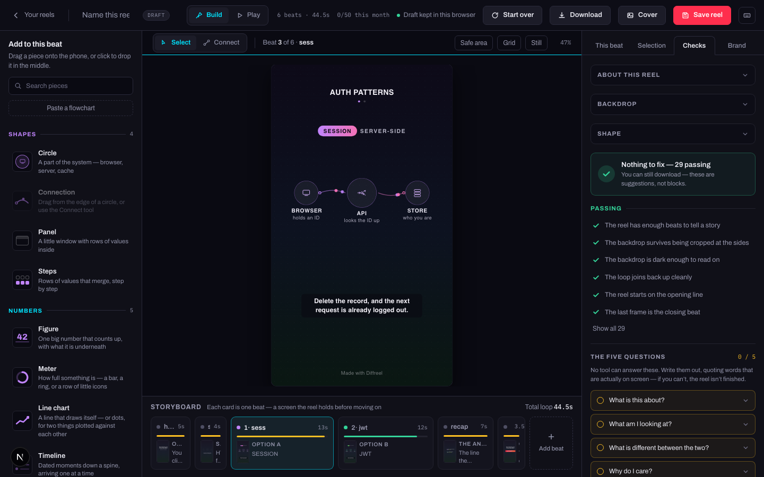The width and height of the screenshot is (764, 477).
Task: Click the green check passing status icon
Action: [606, 174]
